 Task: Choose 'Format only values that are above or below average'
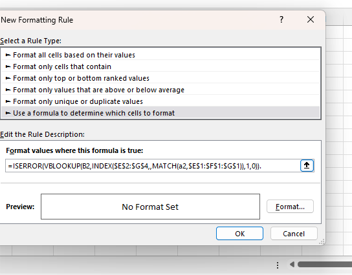click(x=160, y=90)
